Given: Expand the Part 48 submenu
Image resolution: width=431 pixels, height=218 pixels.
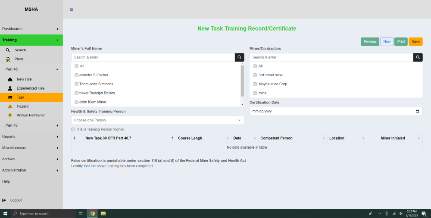Looking at the screenshot, I should 31,125.
